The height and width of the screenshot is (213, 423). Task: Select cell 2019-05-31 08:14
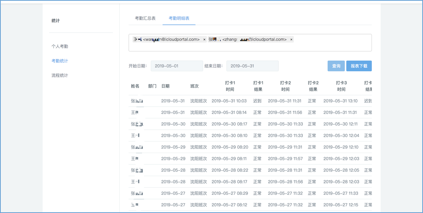pos(229,113)
